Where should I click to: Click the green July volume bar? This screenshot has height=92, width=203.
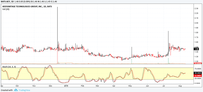coord(168,61)
